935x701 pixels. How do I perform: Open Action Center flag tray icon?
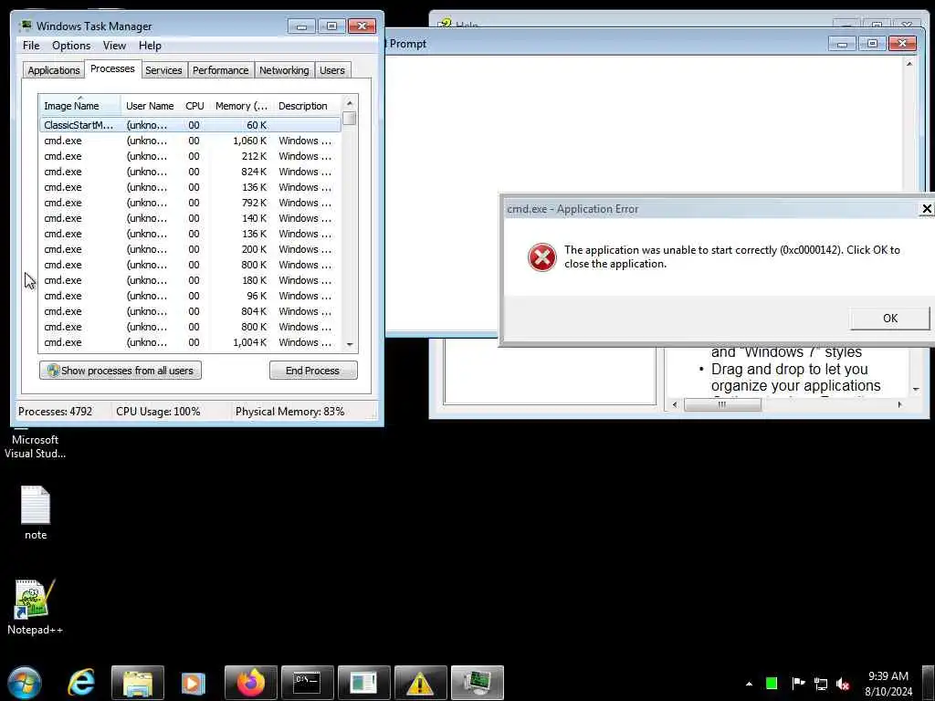798,683
